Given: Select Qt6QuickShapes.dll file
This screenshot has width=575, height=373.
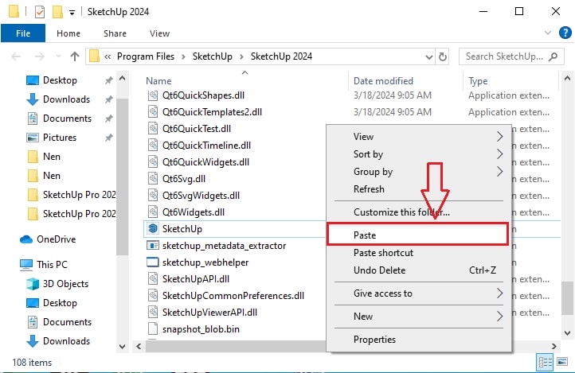Looking at the screenshot, I should click(203, 95).
